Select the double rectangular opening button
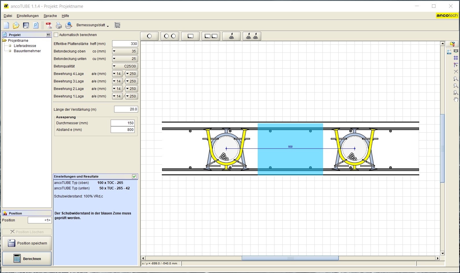The height and width of the screenshot is (273, 460). (x=211, y=36)
